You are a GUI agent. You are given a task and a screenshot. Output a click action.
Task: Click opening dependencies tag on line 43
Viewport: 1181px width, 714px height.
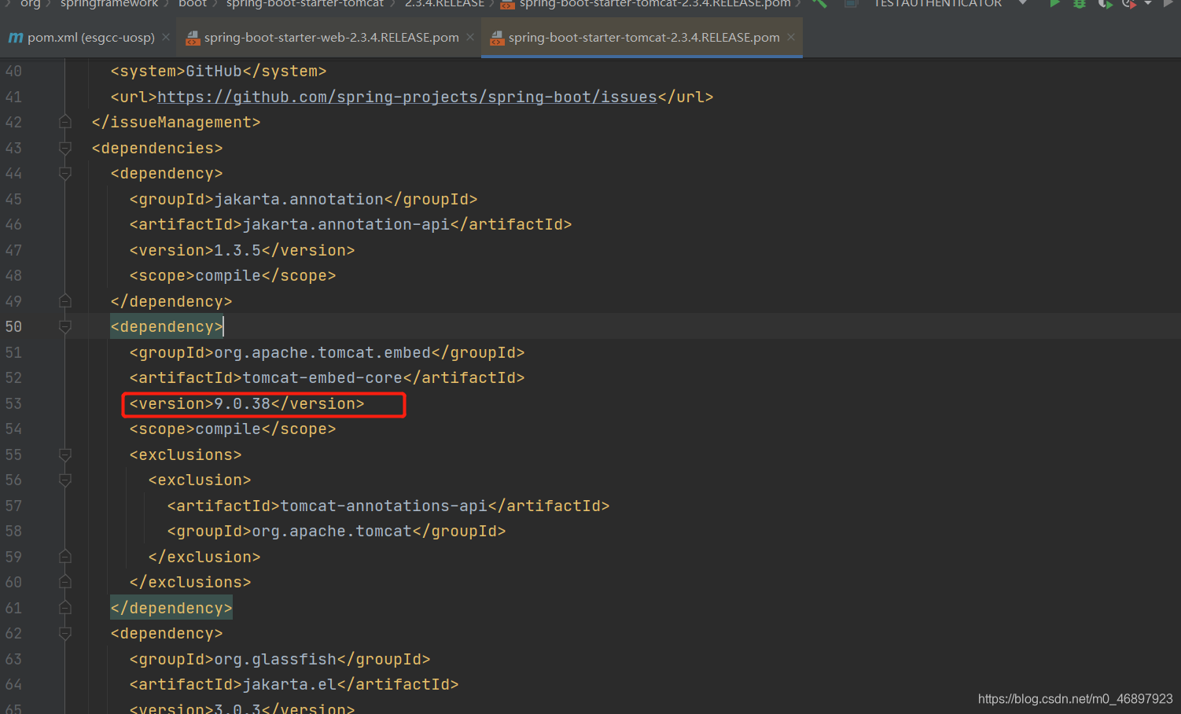pos(157,148)
